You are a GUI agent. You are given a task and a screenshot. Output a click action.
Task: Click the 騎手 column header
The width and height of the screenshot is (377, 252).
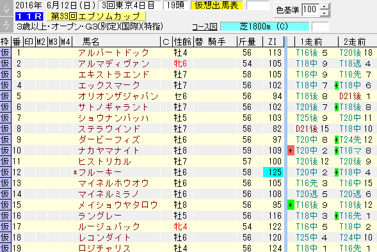[x=217, y=42]
